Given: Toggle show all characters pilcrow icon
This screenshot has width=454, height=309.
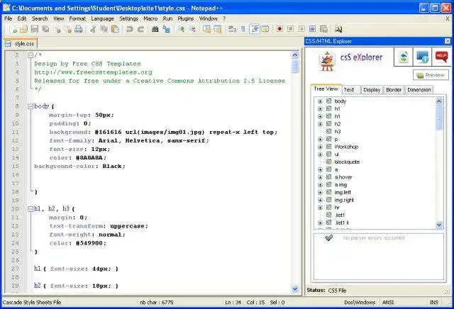Looking at the screenshot, I should tap(243, 29).
